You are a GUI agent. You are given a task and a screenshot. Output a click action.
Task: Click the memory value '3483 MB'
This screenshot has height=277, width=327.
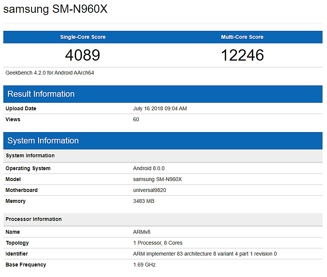tap(144, 201)
